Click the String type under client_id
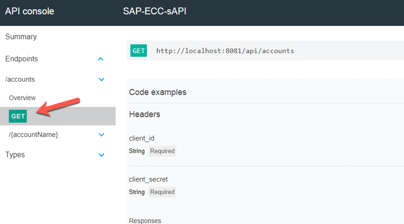 pos(137,151)
